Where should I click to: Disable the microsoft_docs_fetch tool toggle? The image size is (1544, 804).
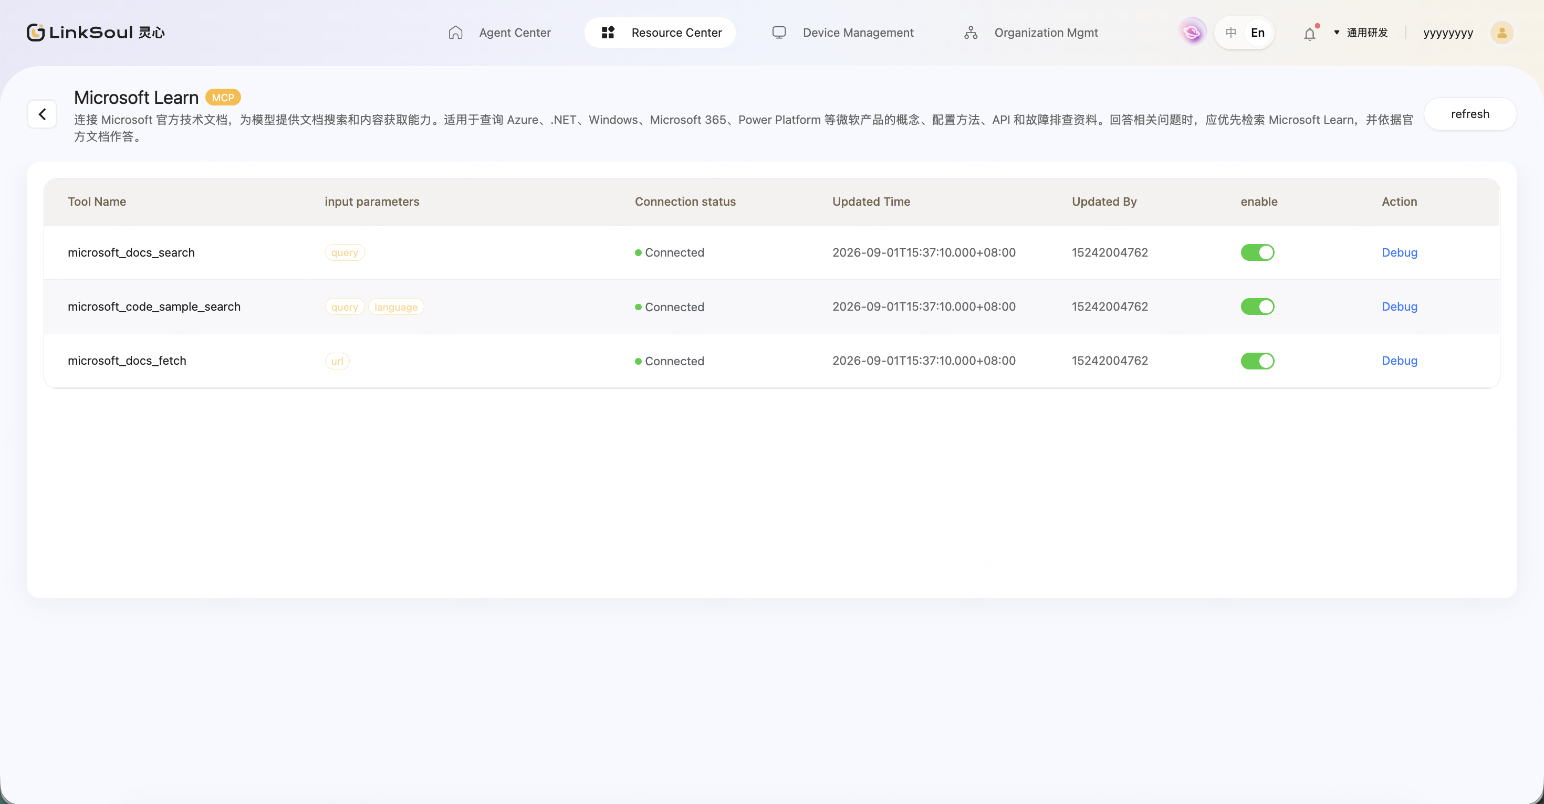1257,361
